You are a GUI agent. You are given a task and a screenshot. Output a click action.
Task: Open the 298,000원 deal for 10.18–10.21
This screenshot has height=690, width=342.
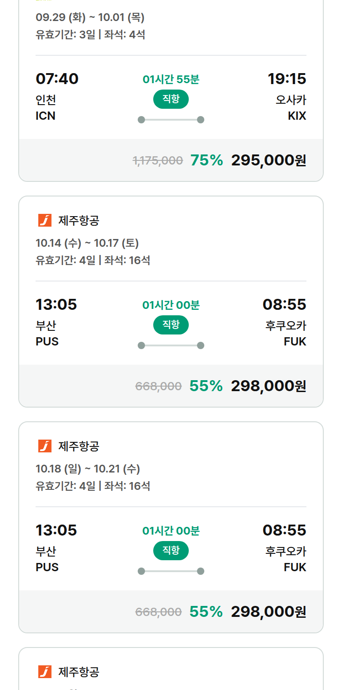tap(171, 527)
